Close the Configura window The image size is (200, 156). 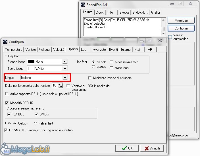tap(160, 41)
